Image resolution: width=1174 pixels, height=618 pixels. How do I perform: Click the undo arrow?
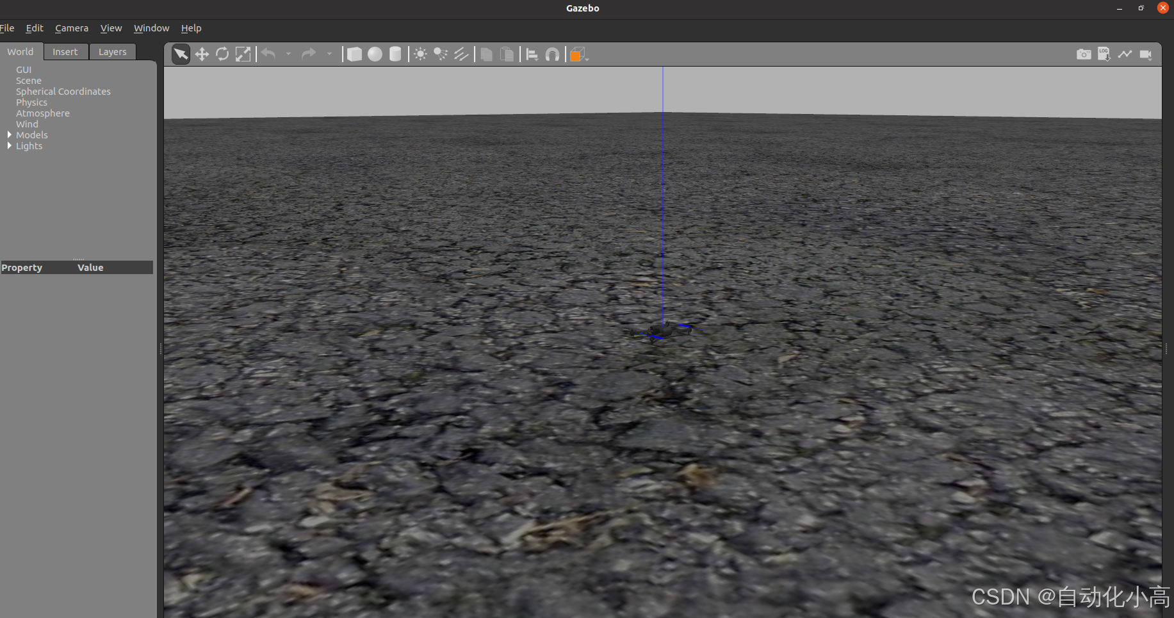tap(268, 54)
